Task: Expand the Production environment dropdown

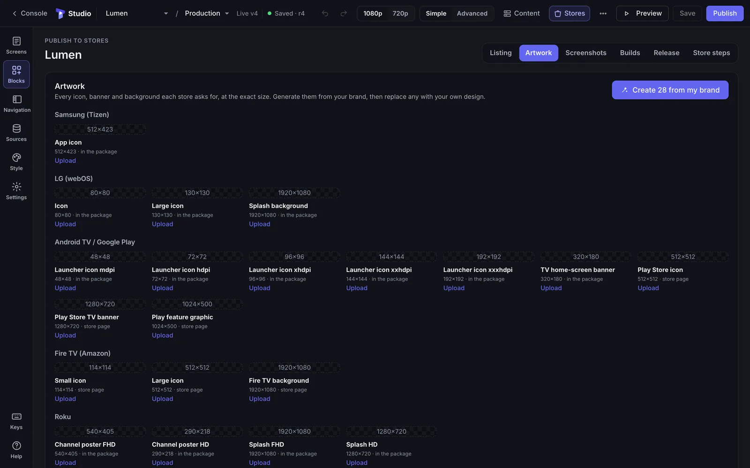Action: [x=207, y=14]
